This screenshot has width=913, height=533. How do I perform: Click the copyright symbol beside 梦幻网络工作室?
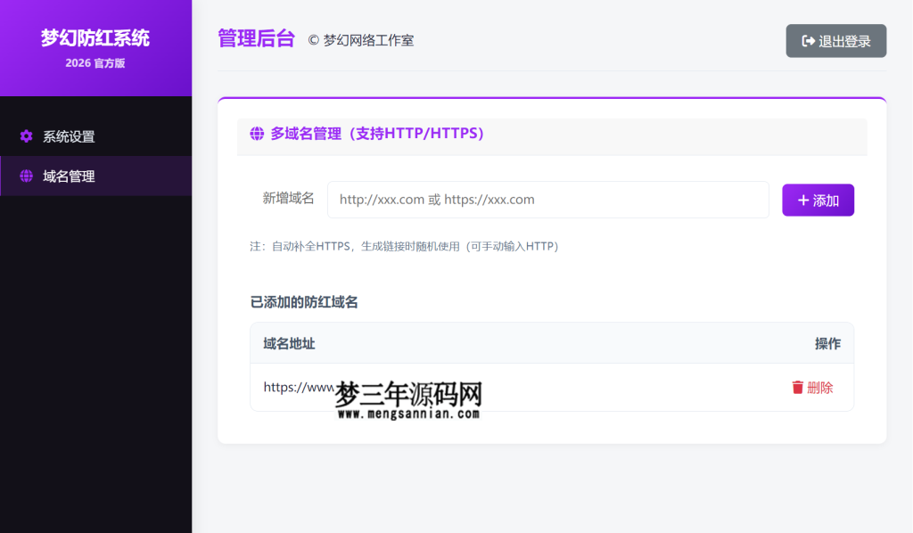click(311, 40)
